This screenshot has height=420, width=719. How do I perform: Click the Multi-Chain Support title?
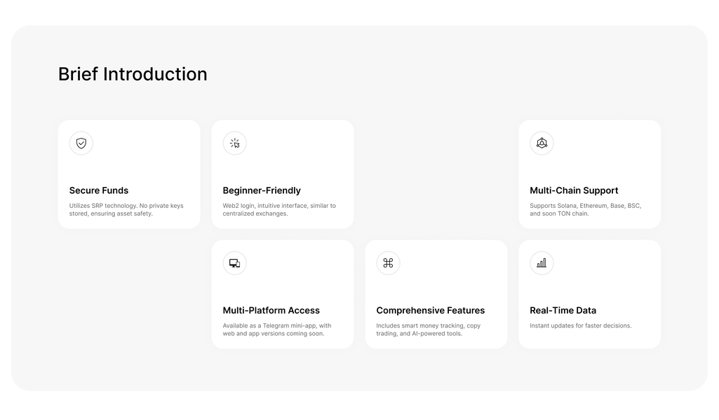(574, 190)
